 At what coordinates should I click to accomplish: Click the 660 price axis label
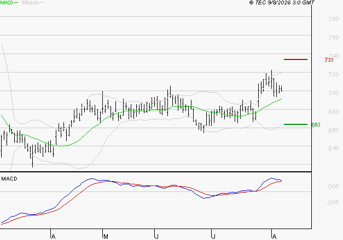(334, 130)
